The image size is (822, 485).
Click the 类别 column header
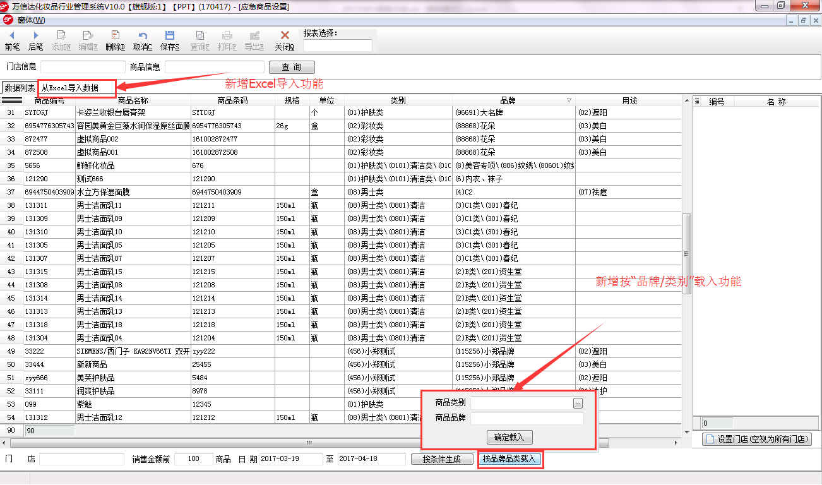398,100
